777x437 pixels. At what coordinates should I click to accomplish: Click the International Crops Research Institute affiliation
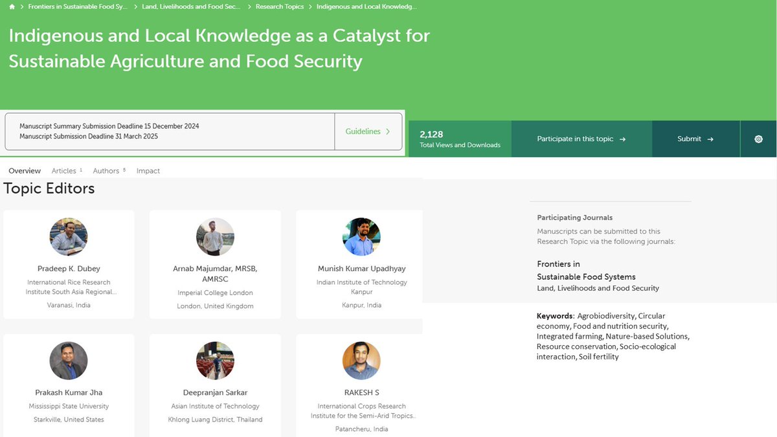coord(362,411)
